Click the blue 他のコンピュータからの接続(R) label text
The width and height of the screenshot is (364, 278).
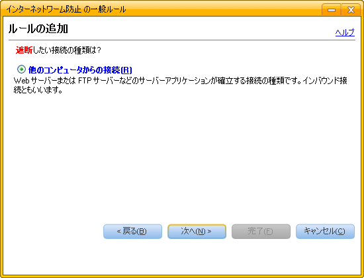(80, 70)
